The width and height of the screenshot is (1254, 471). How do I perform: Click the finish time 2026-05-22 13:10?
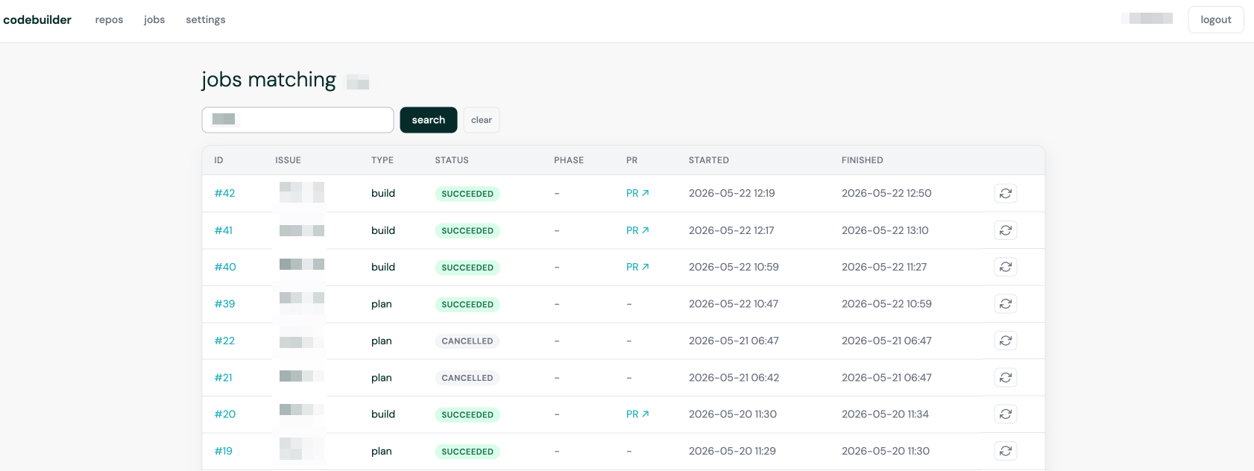[885, 230]
